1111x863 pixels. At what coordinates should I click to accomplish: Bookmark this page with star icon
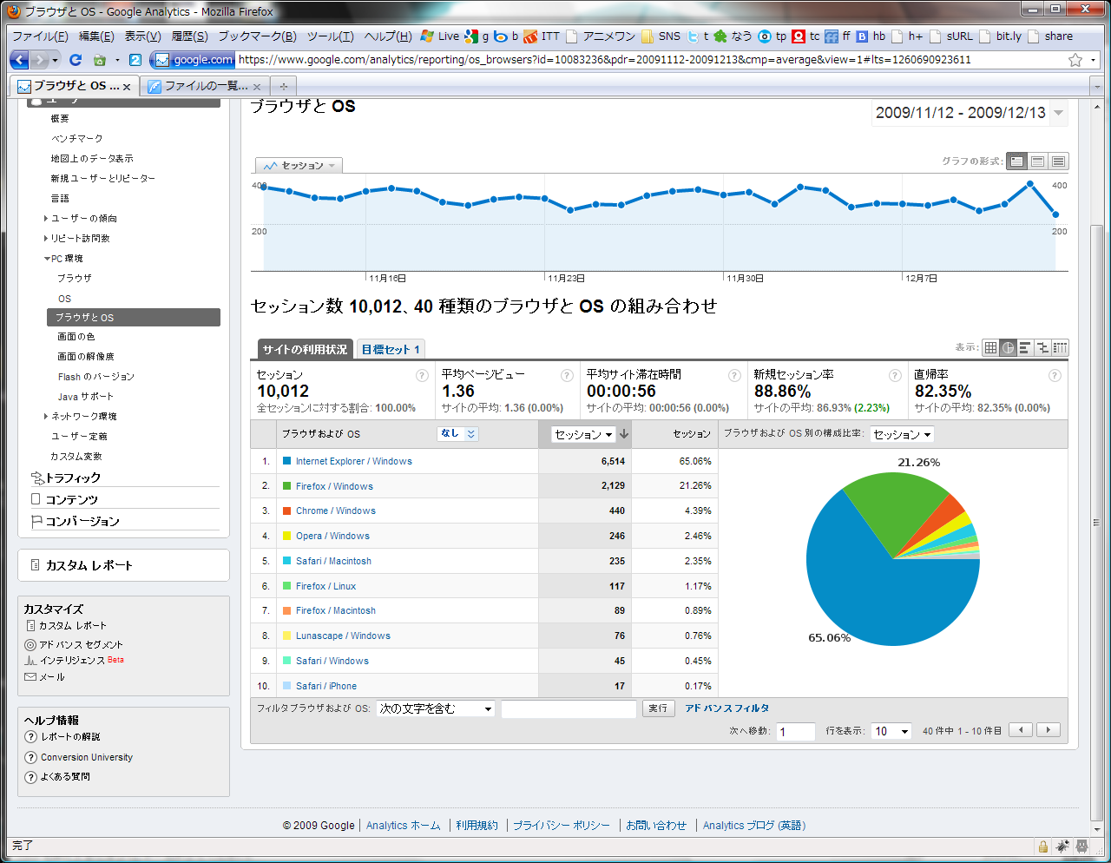[x=1075, y=60]
